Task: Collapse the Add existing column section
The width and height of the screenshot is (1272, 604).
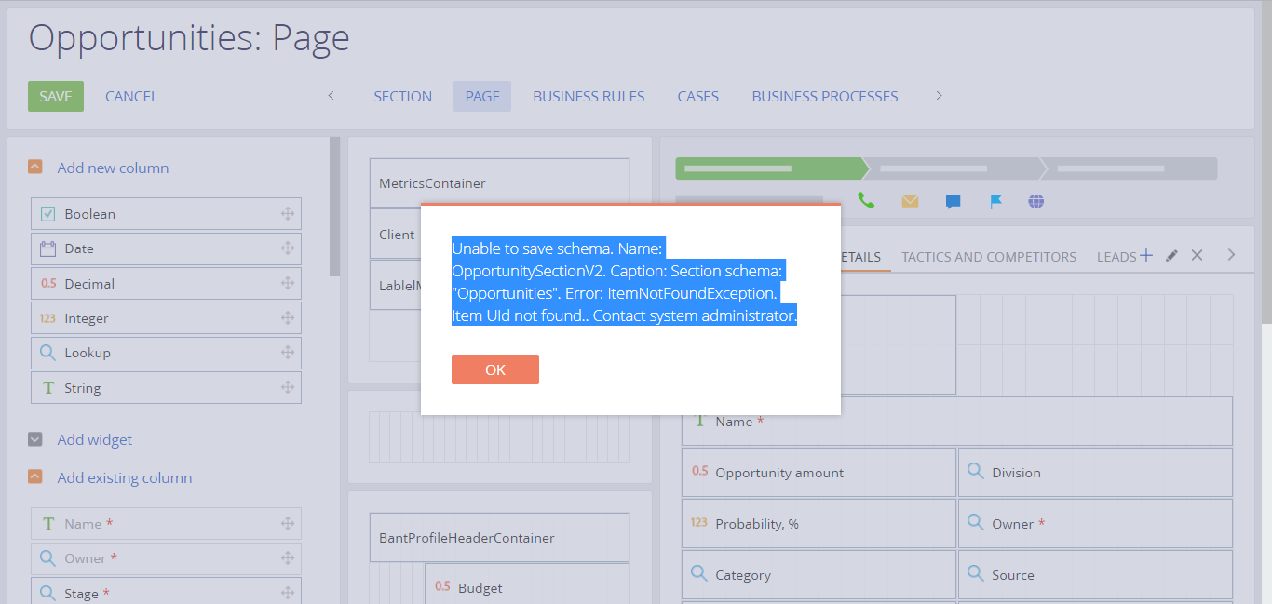Action: click(35, 476)
